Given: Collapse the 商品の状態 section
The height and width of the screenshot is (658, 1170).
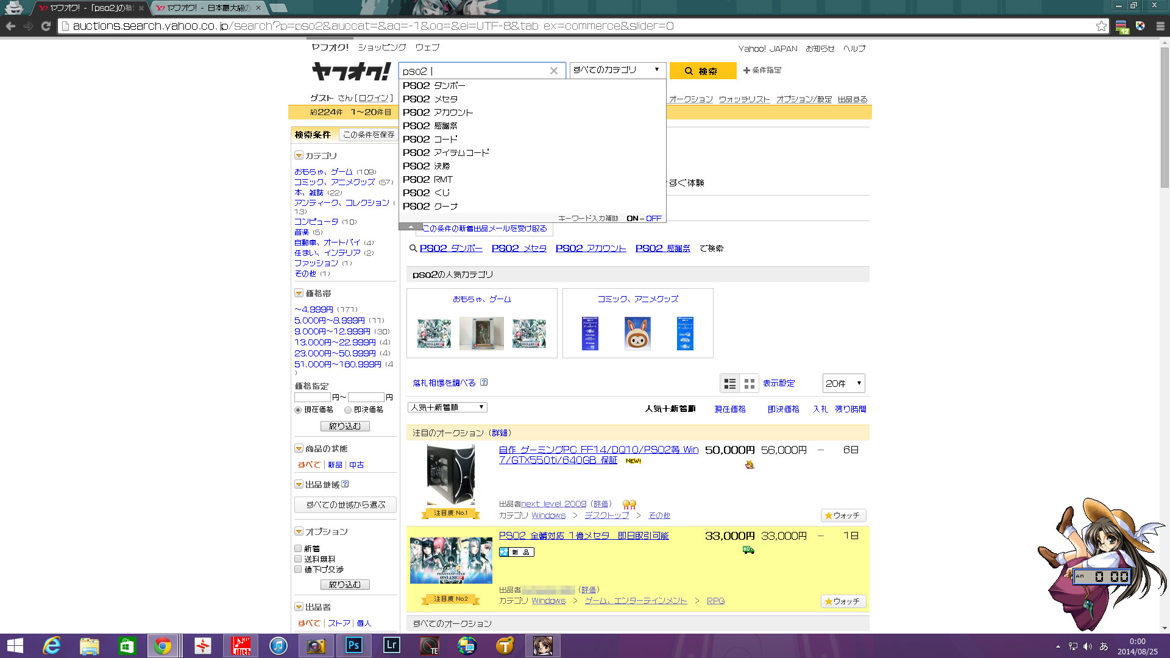Looking at the screenshot, I should tap(299, 448).
